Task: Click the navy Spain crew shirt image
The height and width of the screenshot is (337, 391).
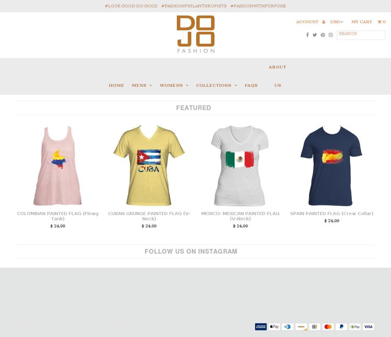Action: click(x=332, y=165)
